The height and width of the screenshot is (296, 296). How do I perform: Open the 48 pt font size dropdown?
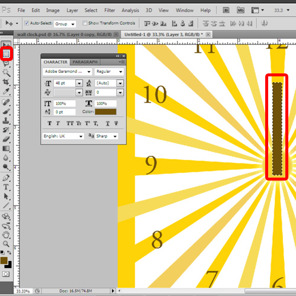(79, 83)
